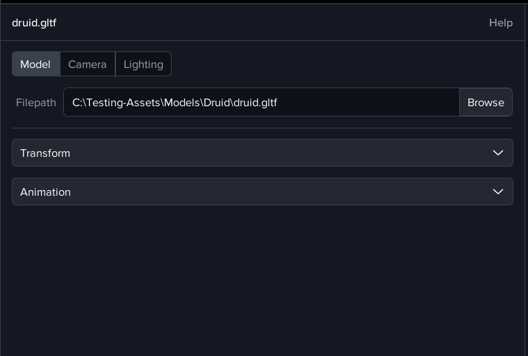The width and height of the screenshot is (528, 356).
Task: Click the druid.gltf panel title
Action: pyautogui.click(x=34, y=23)
